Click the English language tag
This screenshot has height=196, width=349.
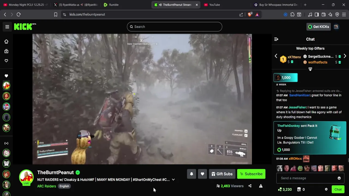64,186
